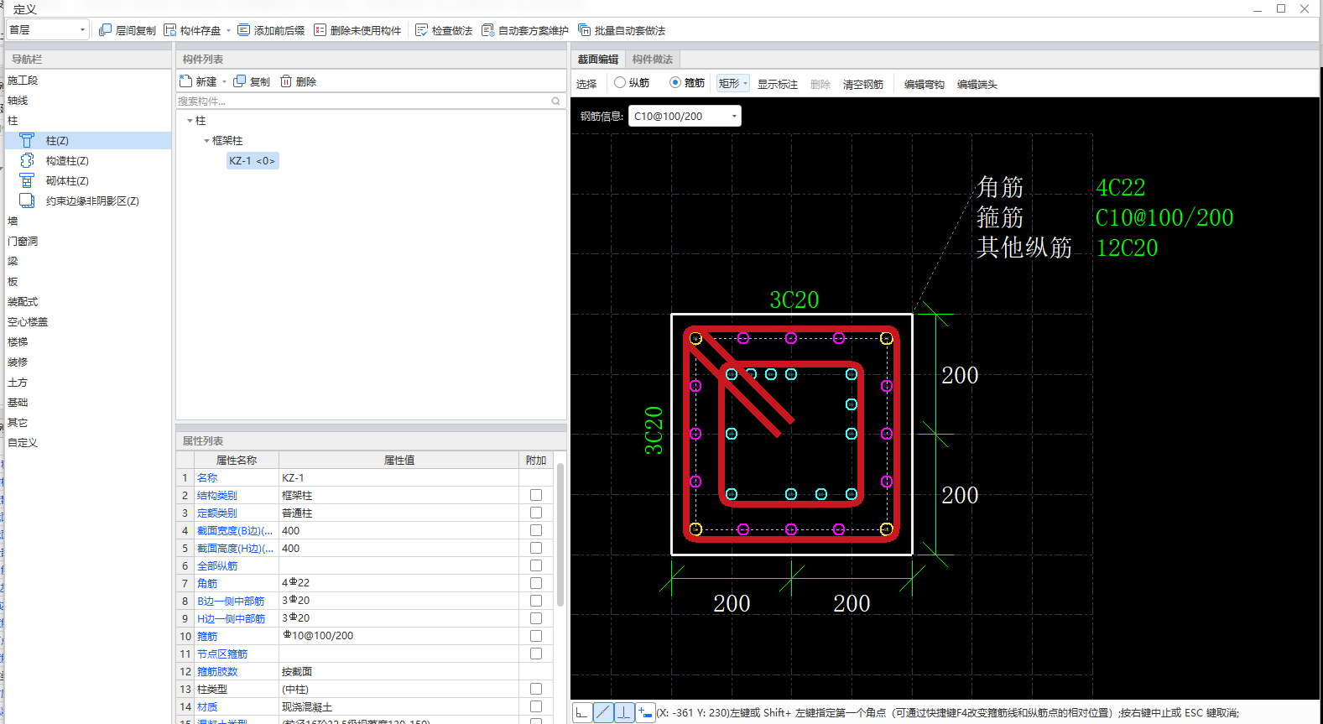Toggle the diagonal line snap icon
This screenshot has width=1323, height=724.
[603, 712]
